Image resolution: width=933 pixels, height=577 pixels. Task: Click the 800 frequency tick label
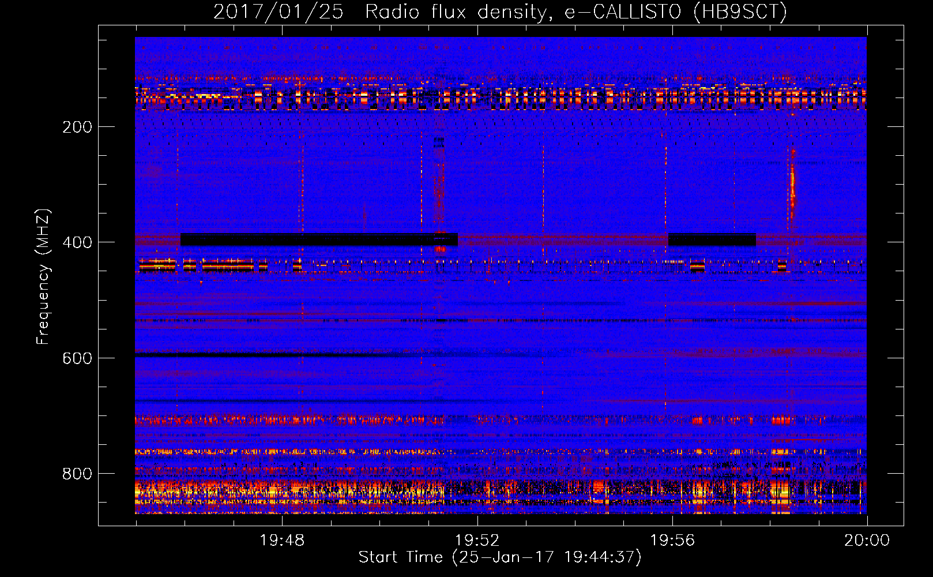pos(77,474)
